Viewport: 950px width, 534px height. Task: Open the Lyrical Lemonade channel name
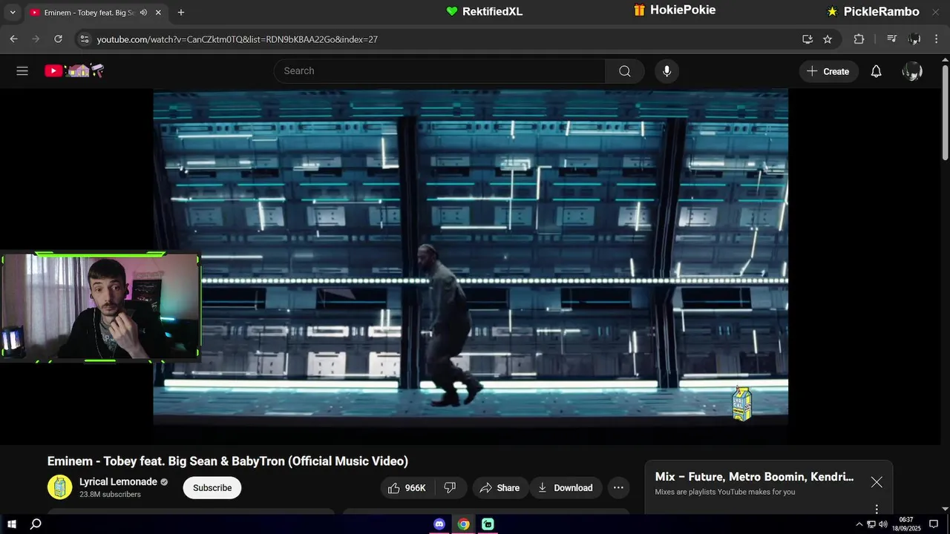pyautogui.click(x=118, y=481)
